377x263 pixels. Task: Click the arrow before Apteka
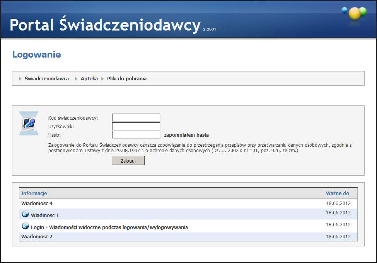point(76,79)
